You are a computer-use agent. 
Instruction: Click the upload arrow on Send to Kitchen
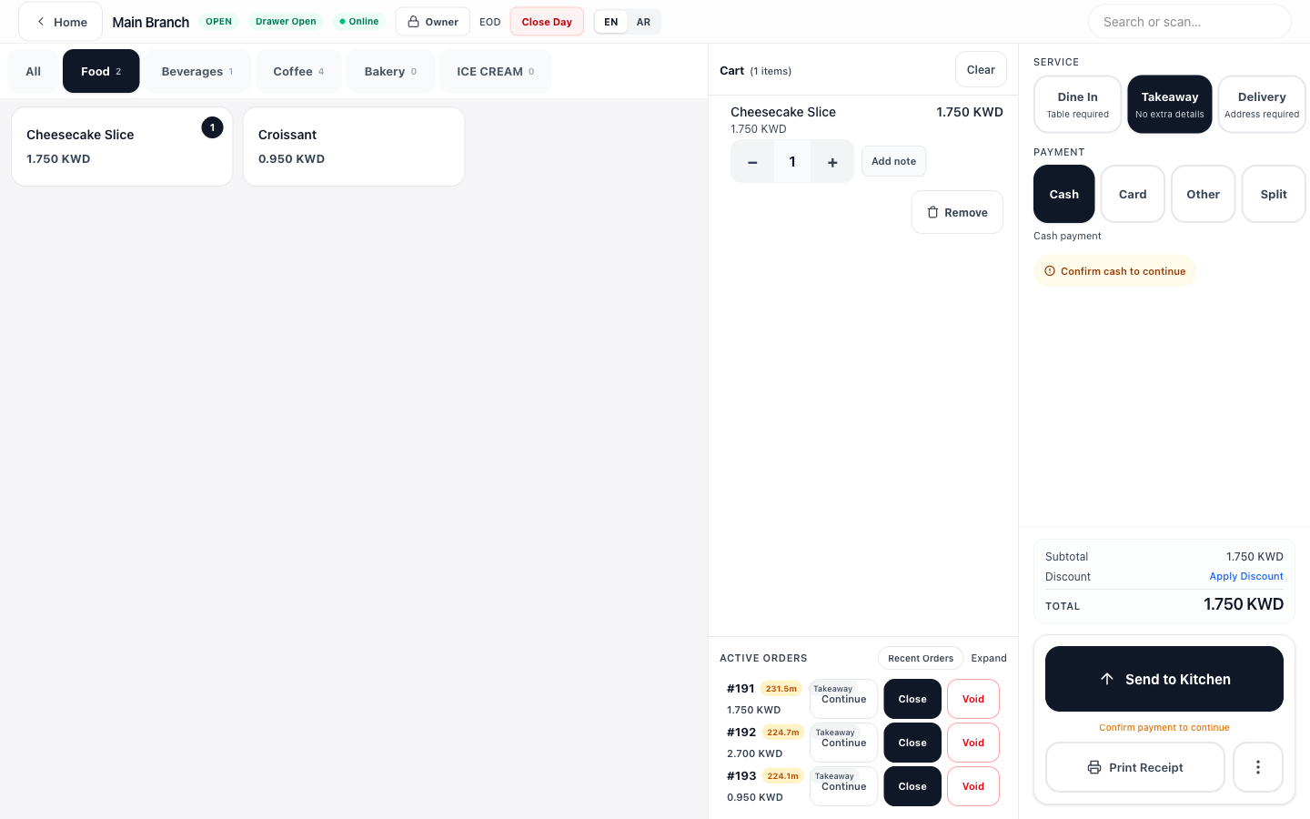(x=1106, y=678)
